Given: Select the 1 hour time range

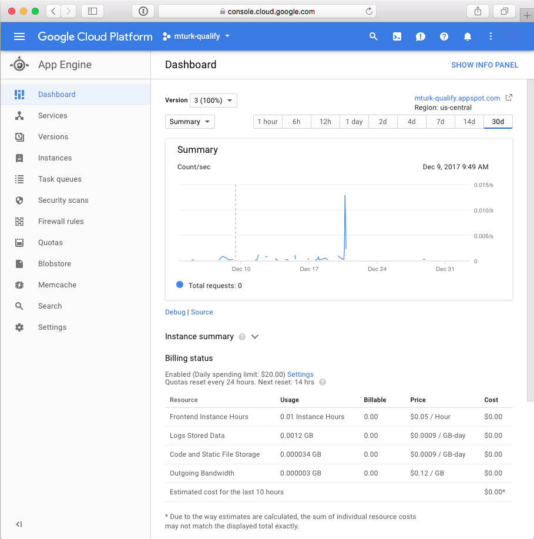Looking at the screenshot, I should [268, 122].
